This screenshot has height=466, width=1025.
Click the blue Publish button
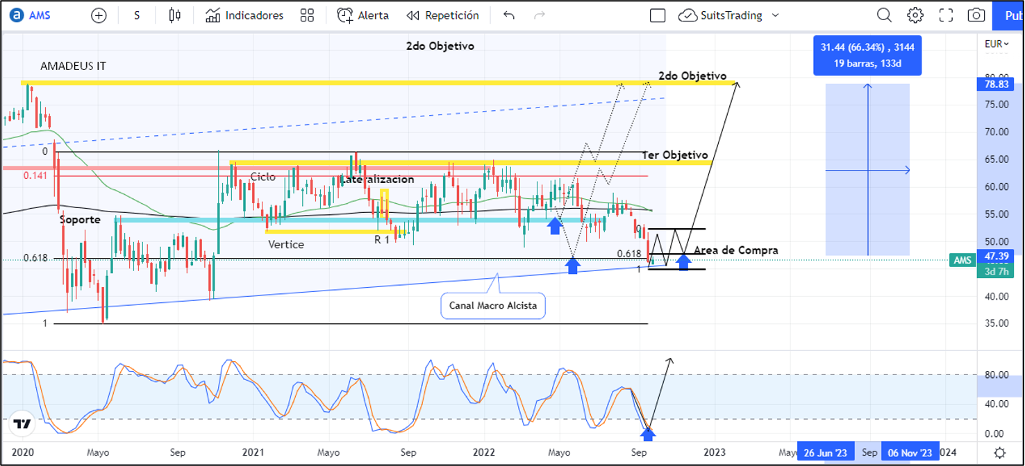coord(1010,15)
